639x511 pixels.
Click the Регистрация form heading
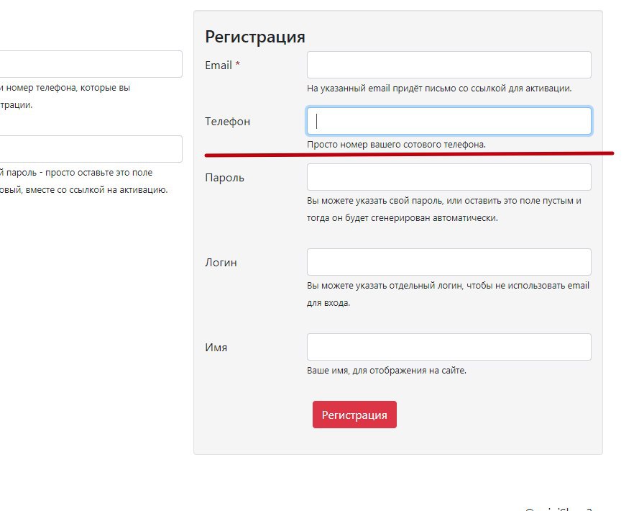tap(255, 37)
